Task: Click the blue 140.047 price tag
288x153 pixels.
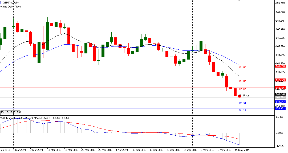Action: tap(281, 102)
